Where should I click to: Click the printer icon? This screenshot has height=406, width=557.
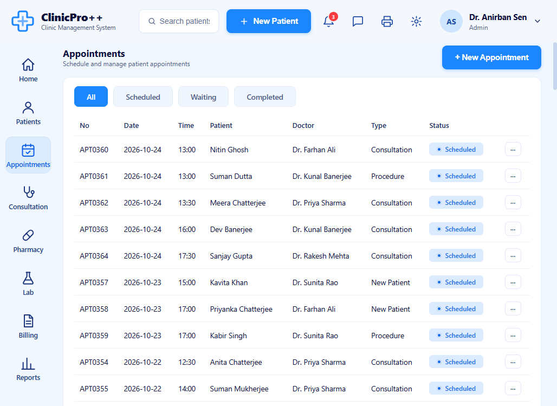pyautogui.click(x=387, y=21)
